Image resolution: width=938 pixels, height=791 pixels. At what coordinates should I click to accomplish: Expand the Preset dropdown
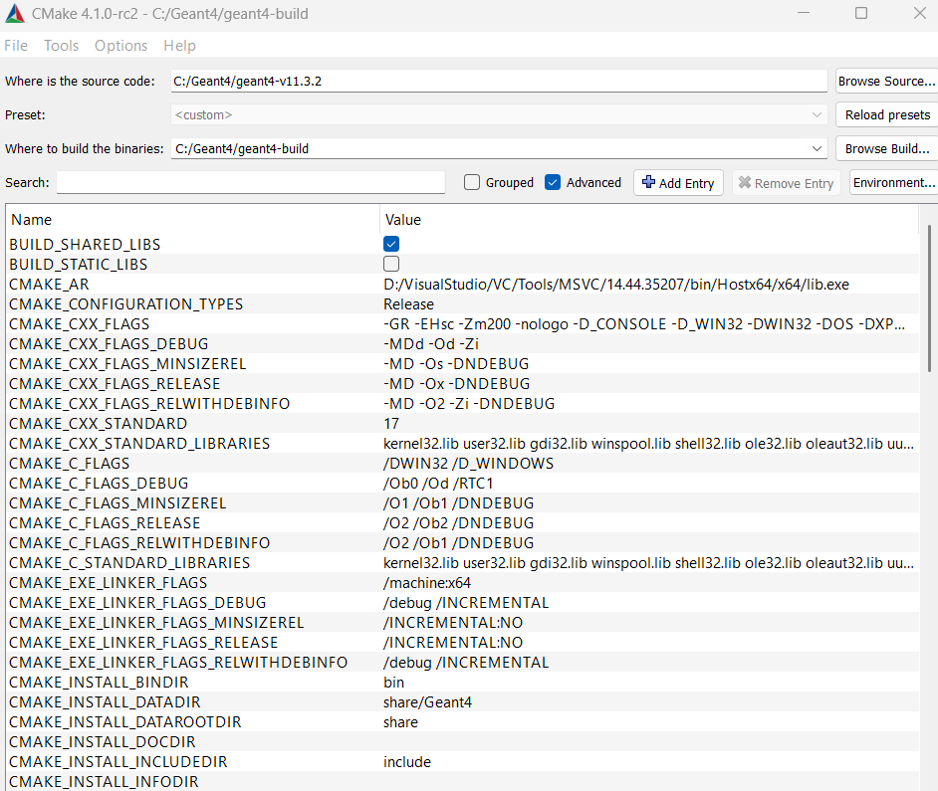tap(817, 114)
